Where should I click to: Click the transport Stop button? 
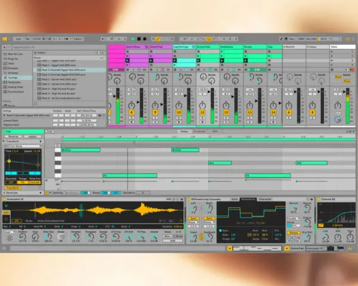coord(139,39)
